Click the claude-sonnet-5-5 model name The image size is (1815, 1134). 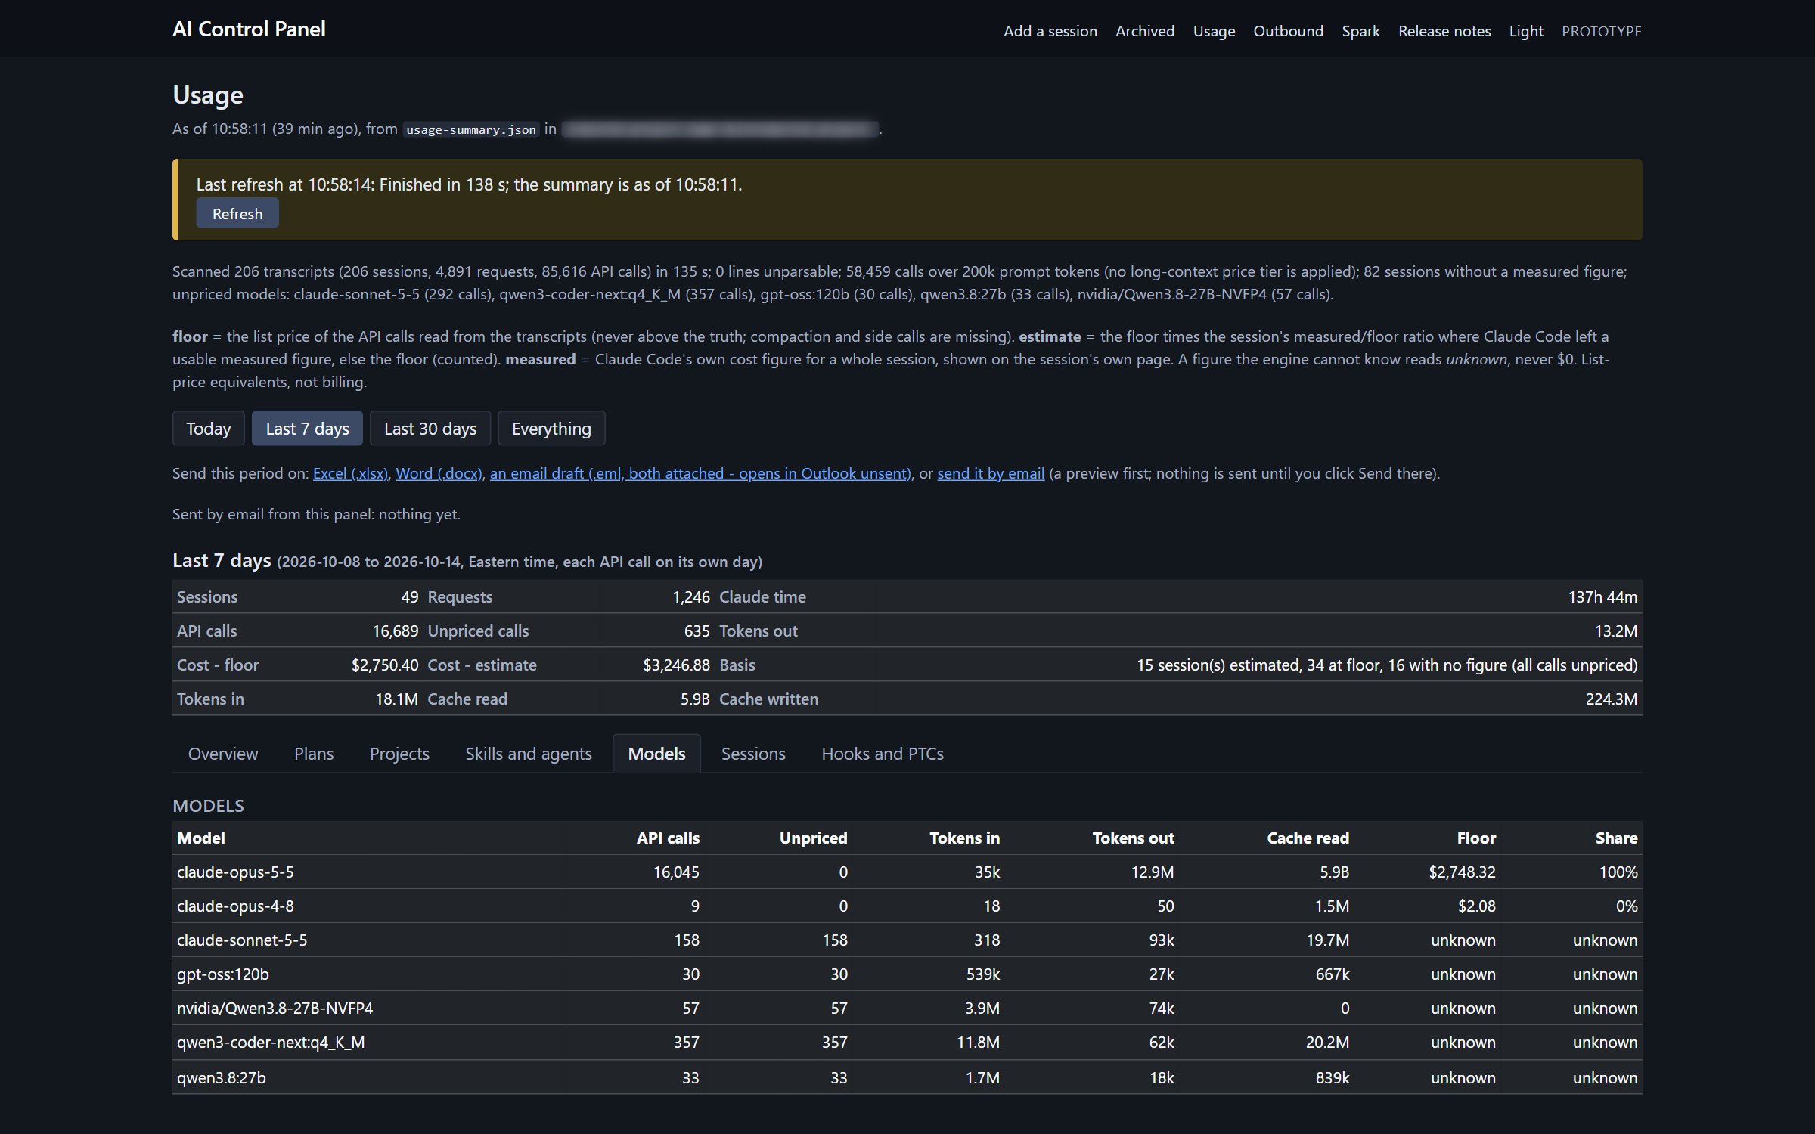(242, 940)
